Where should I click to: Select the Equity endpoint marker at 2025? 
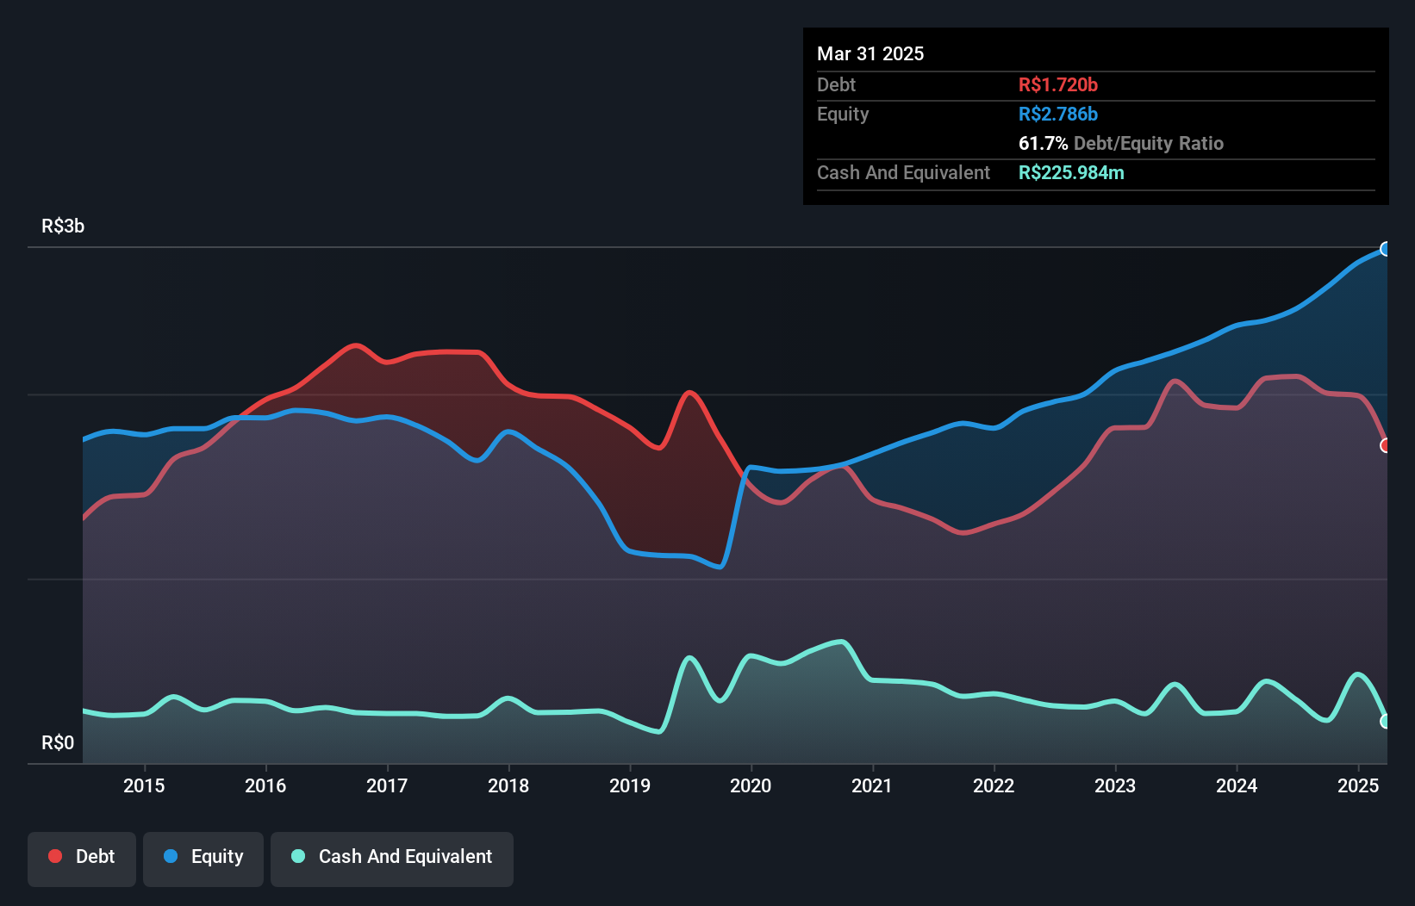click(1385, 249)
